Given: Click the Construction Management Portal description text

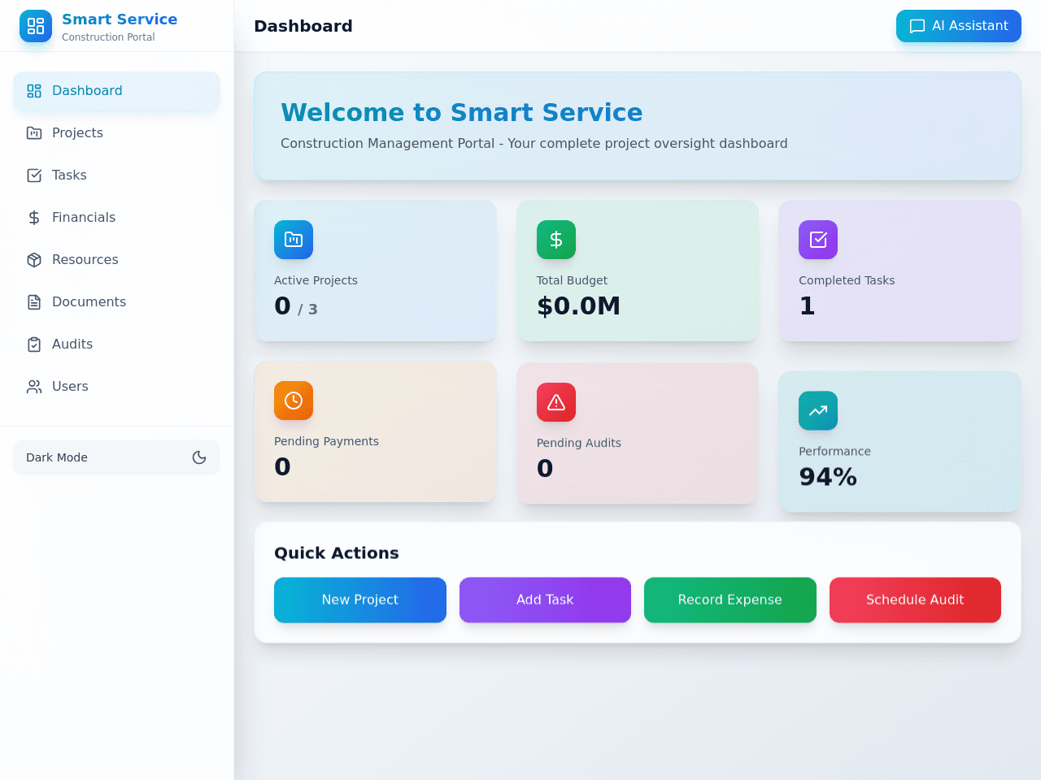Looking at the screenshot, I should [534, 144].
